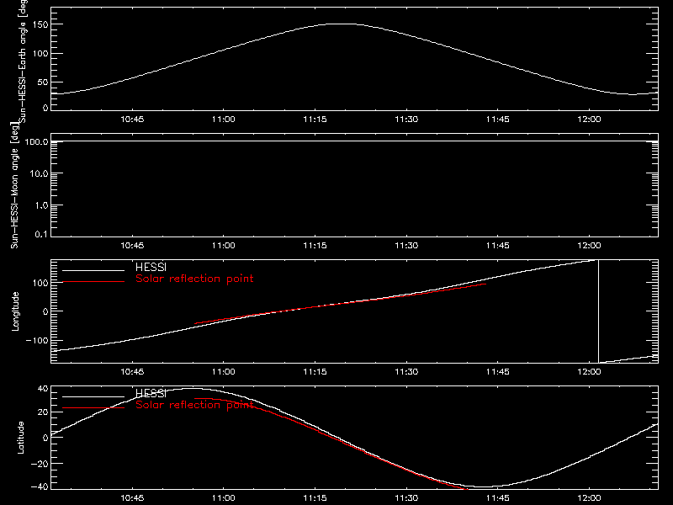Select 10:45 label under Earth angle plot
Viewport: 673px width, 505px height.
point(132,120)
